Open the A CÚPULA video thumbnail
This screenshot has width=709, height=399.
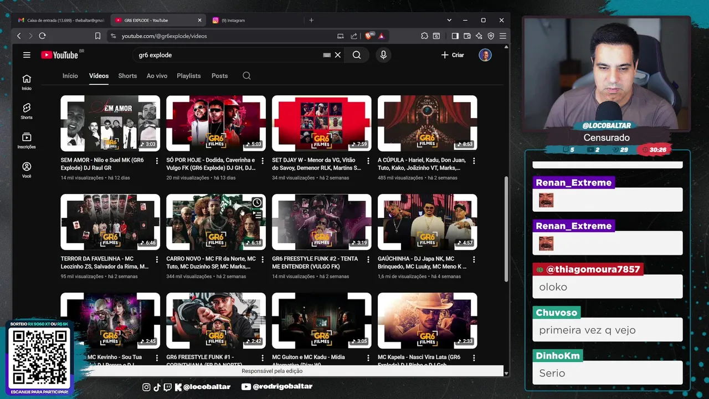click(x=428, y=123)
